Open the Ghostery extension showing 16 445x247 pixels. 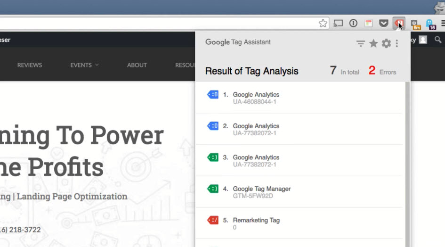429,24
